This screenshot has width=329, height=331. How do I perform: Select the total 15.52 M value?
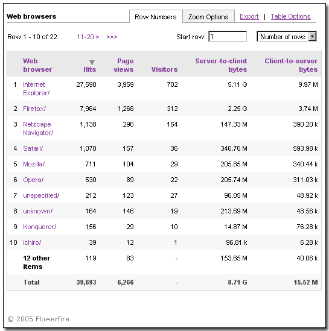305,282
